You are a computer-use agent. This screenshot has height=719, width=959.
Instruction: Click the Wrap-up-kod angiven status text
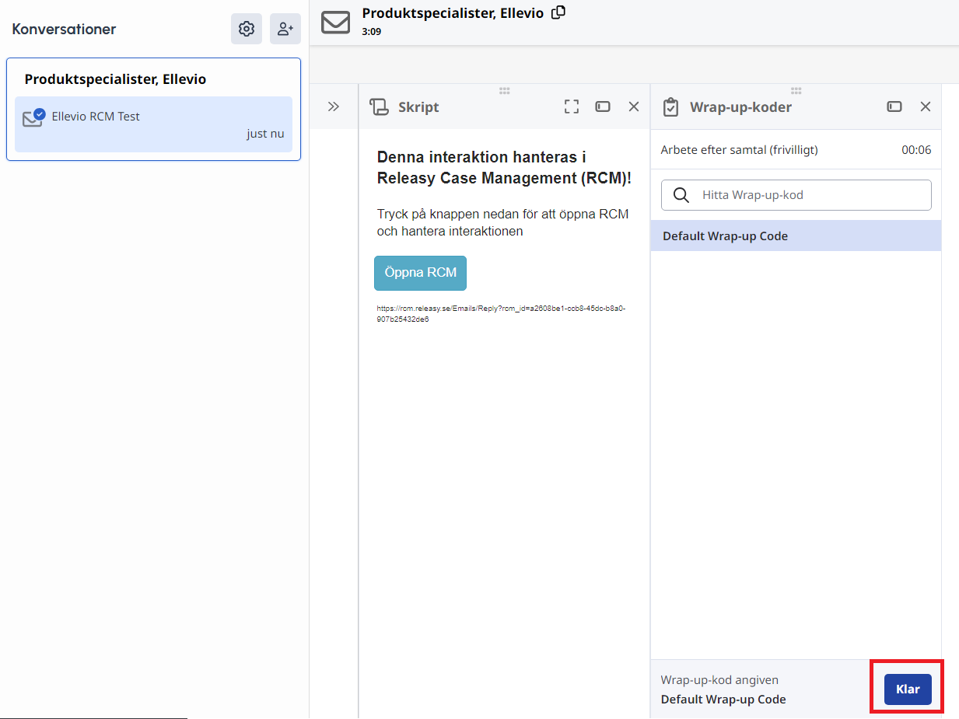[x=719, y=680]
